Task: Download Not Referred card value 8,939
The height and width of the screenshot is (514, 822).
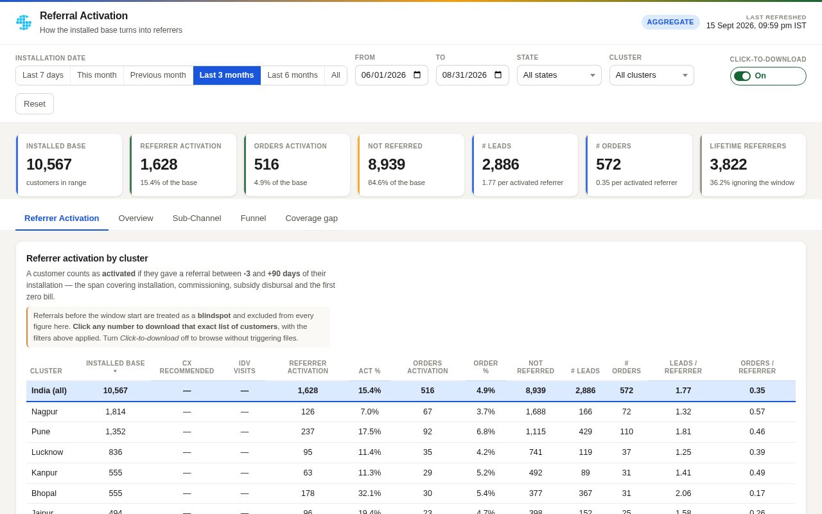Action: click(x=387, y=164)
